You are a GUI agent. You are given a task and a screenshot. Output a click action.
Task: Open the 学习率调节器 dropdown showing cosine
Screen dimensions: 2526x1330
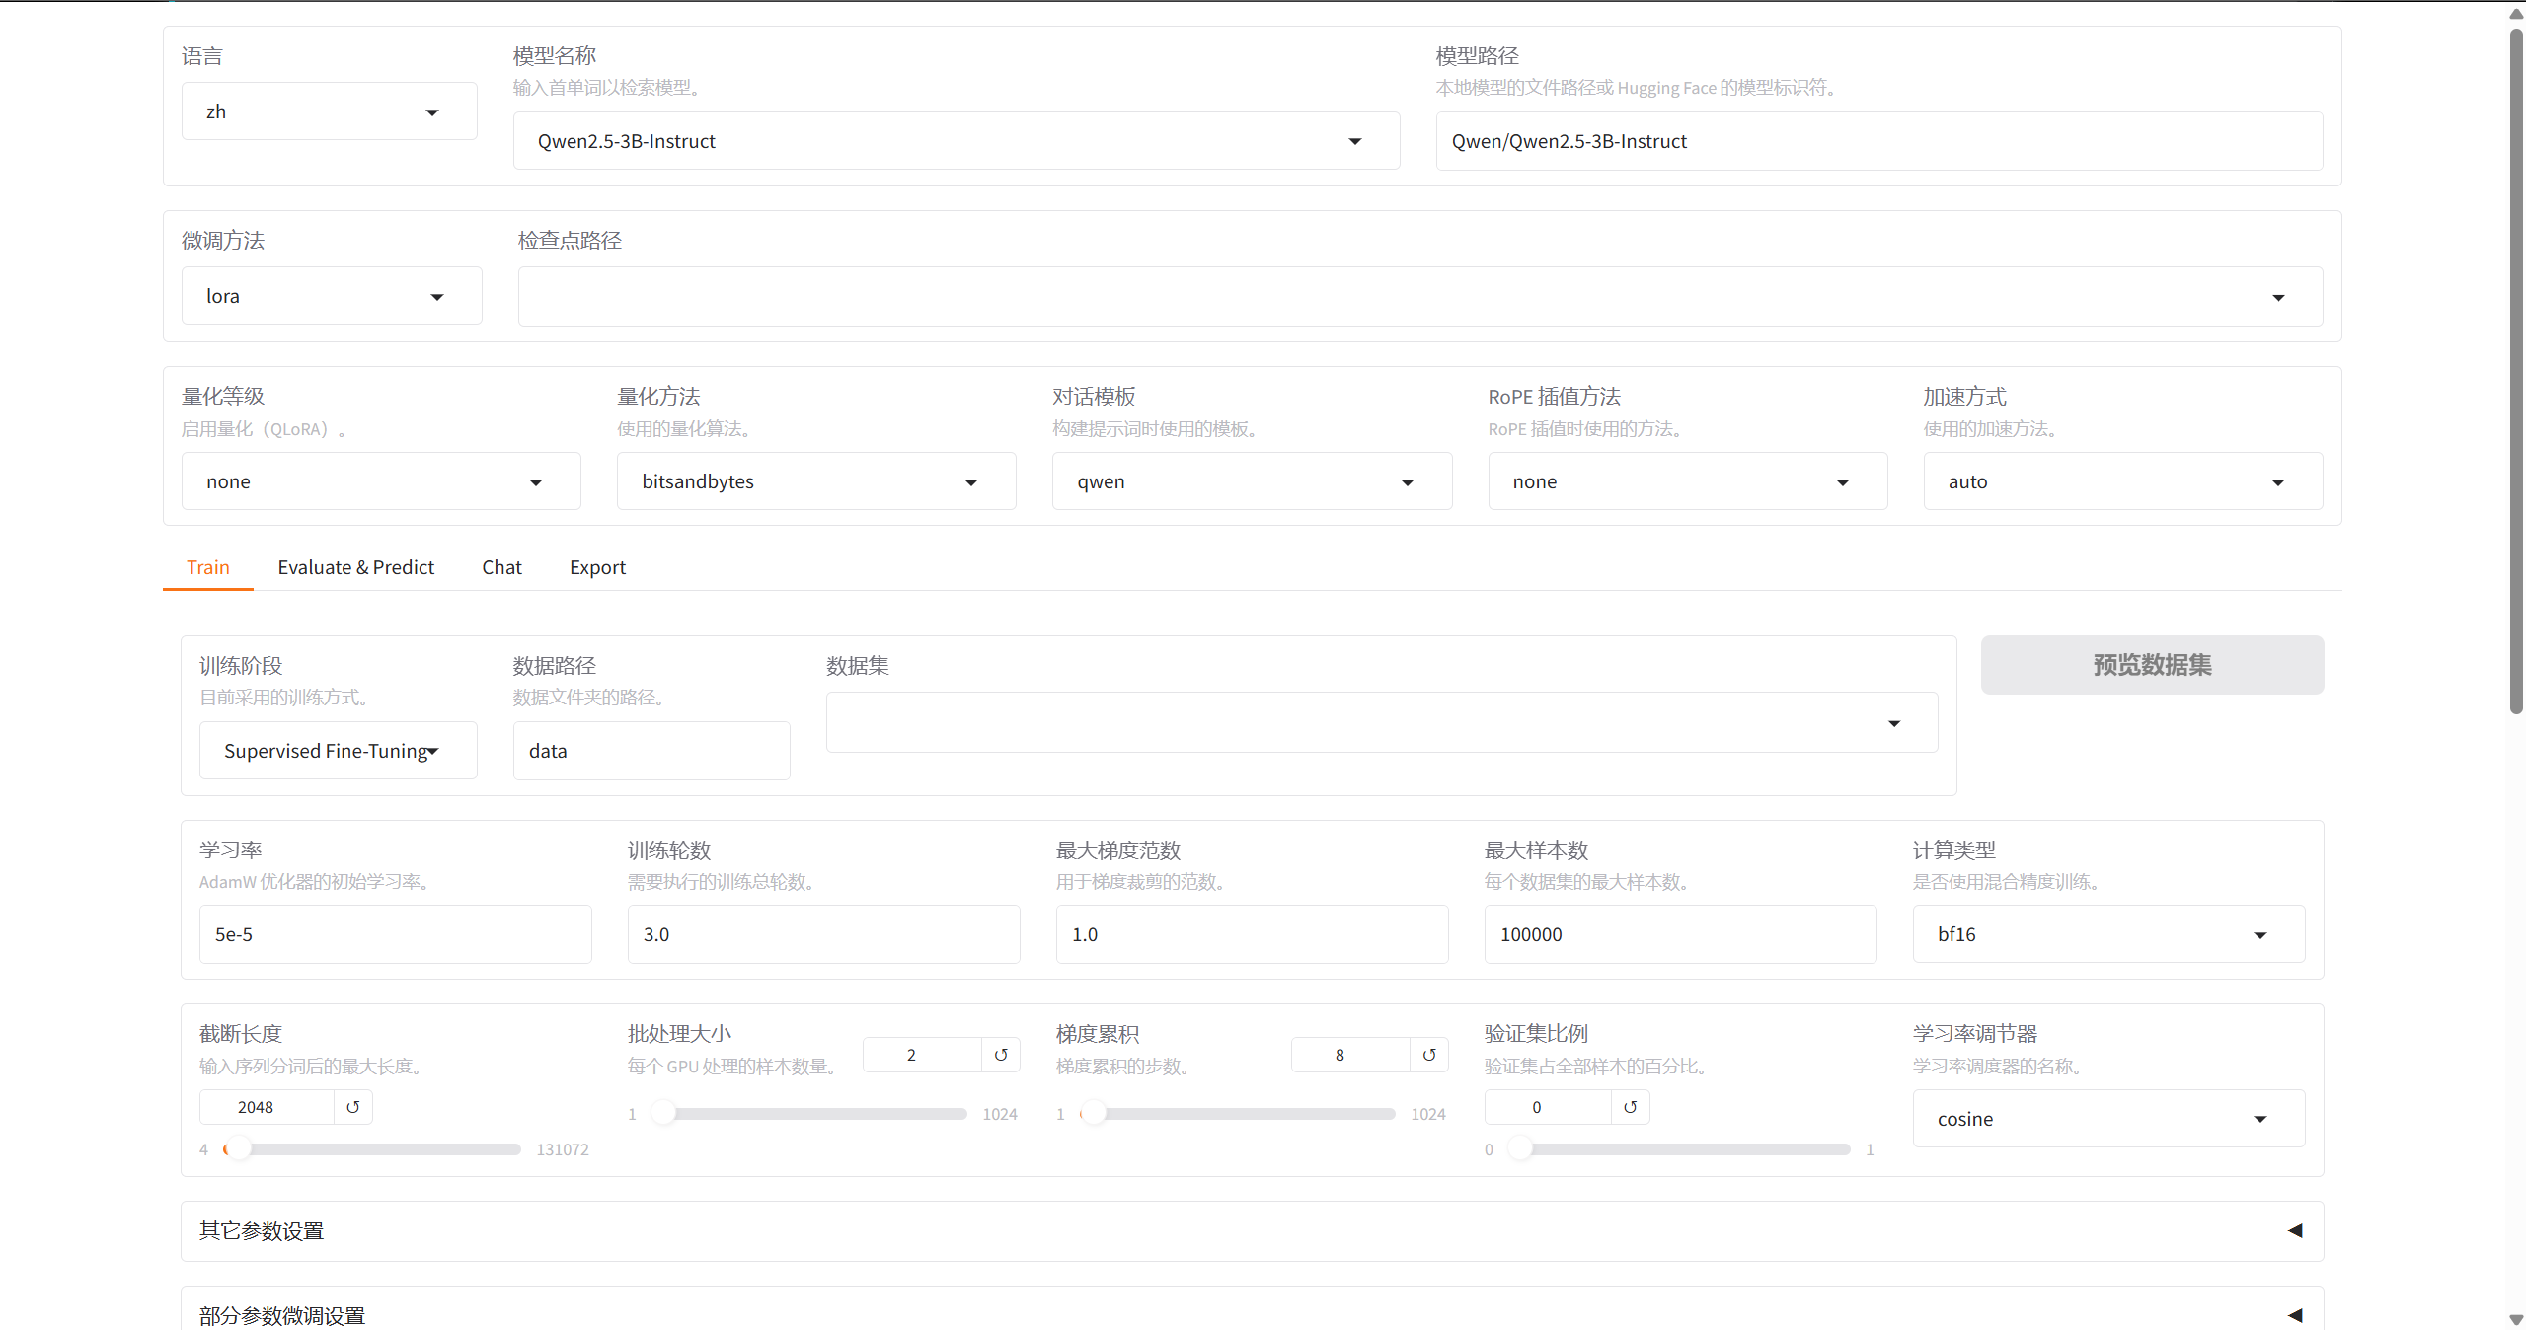2108,1119
